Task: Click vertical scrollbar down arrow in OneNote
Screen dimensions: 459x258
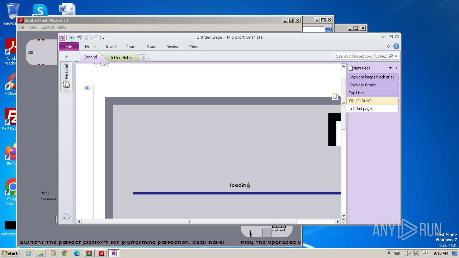Action: (343, 216)
